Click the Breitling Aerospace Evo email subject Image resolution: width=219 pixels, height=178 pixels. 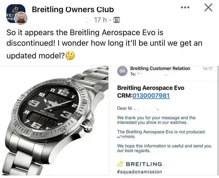pos(150,88)
